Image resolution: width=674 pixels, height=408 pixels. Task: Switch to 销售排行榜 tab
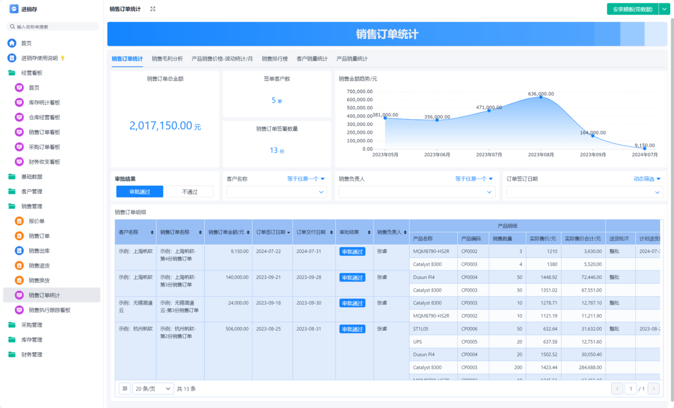[x=275, y=58]
